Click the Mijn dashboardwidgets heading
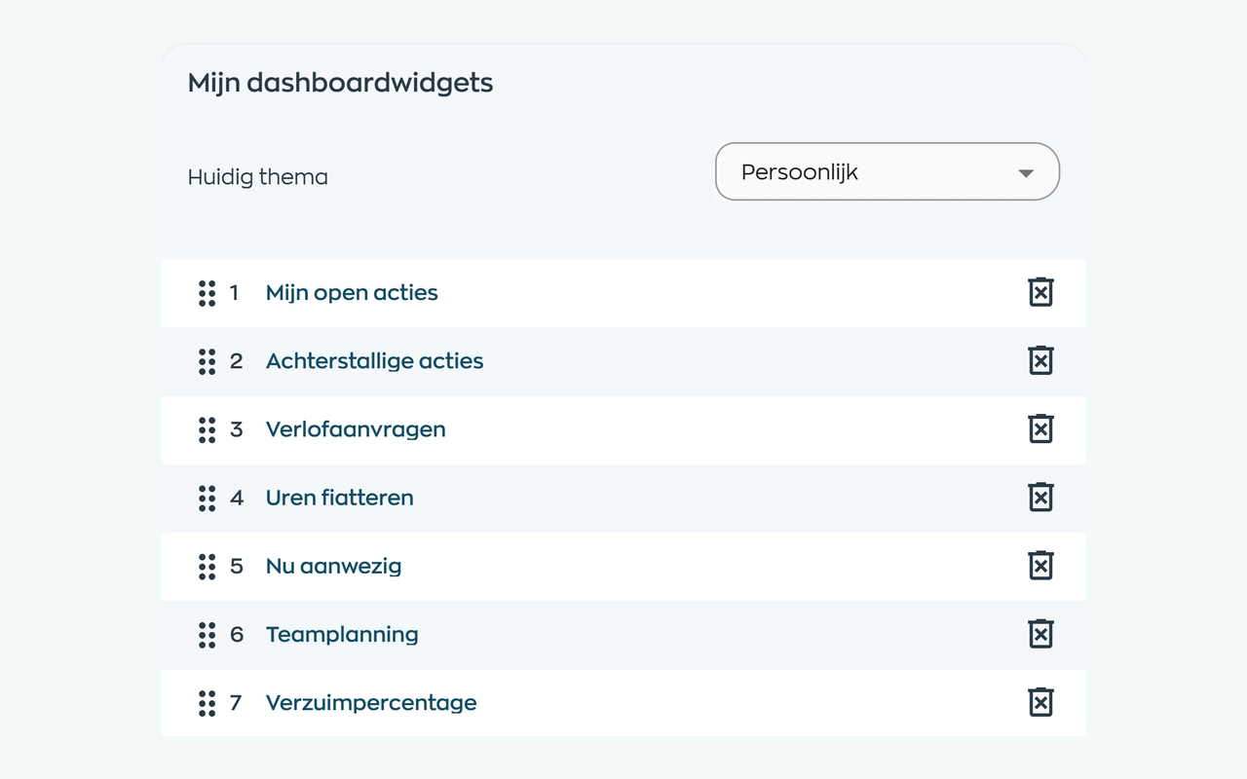 click(x=340, y=83)
